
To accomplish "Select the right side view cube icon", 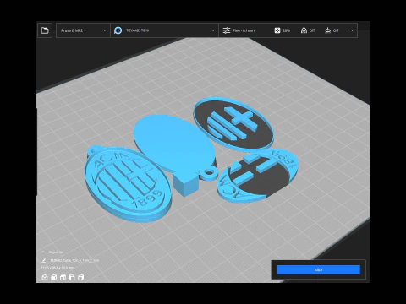I will 80,278.
